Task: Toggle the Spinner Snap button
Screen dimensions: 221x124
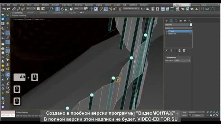Action: [115, 9]
